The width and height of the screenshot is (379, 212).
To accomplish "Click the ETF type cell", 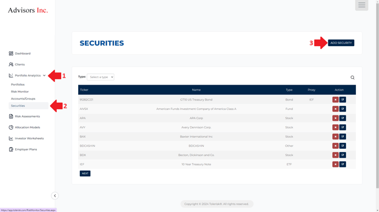I will (x=289, y=164).
